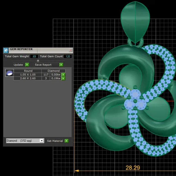Click the Gem Reporter panel icon
Image resolution: width=176 pixels, height=176 pixels.
point(6,50)
